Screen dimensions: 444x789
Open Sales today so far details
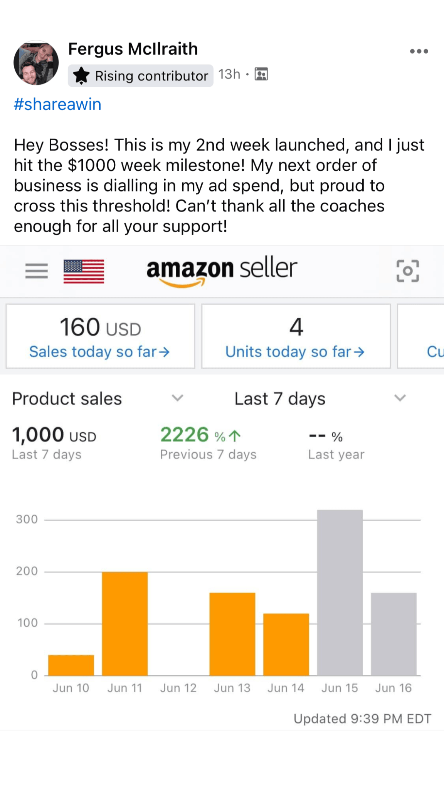[100, 352]
